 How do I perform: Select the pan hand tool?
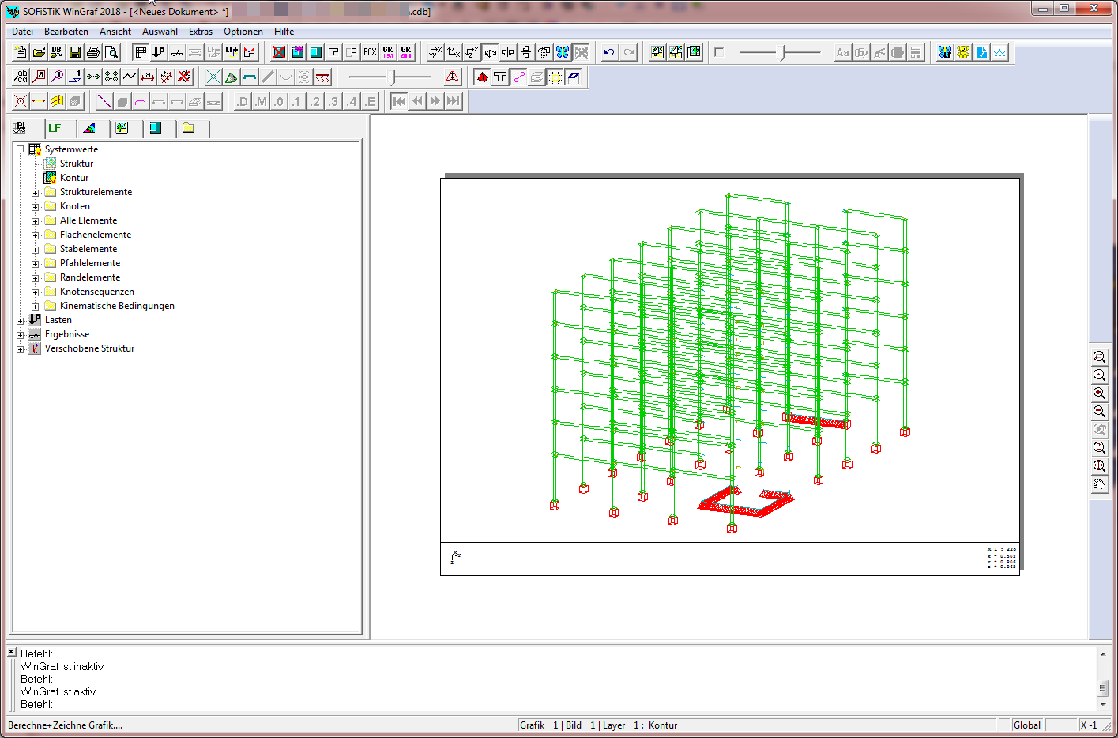(x=1099, y=484)
